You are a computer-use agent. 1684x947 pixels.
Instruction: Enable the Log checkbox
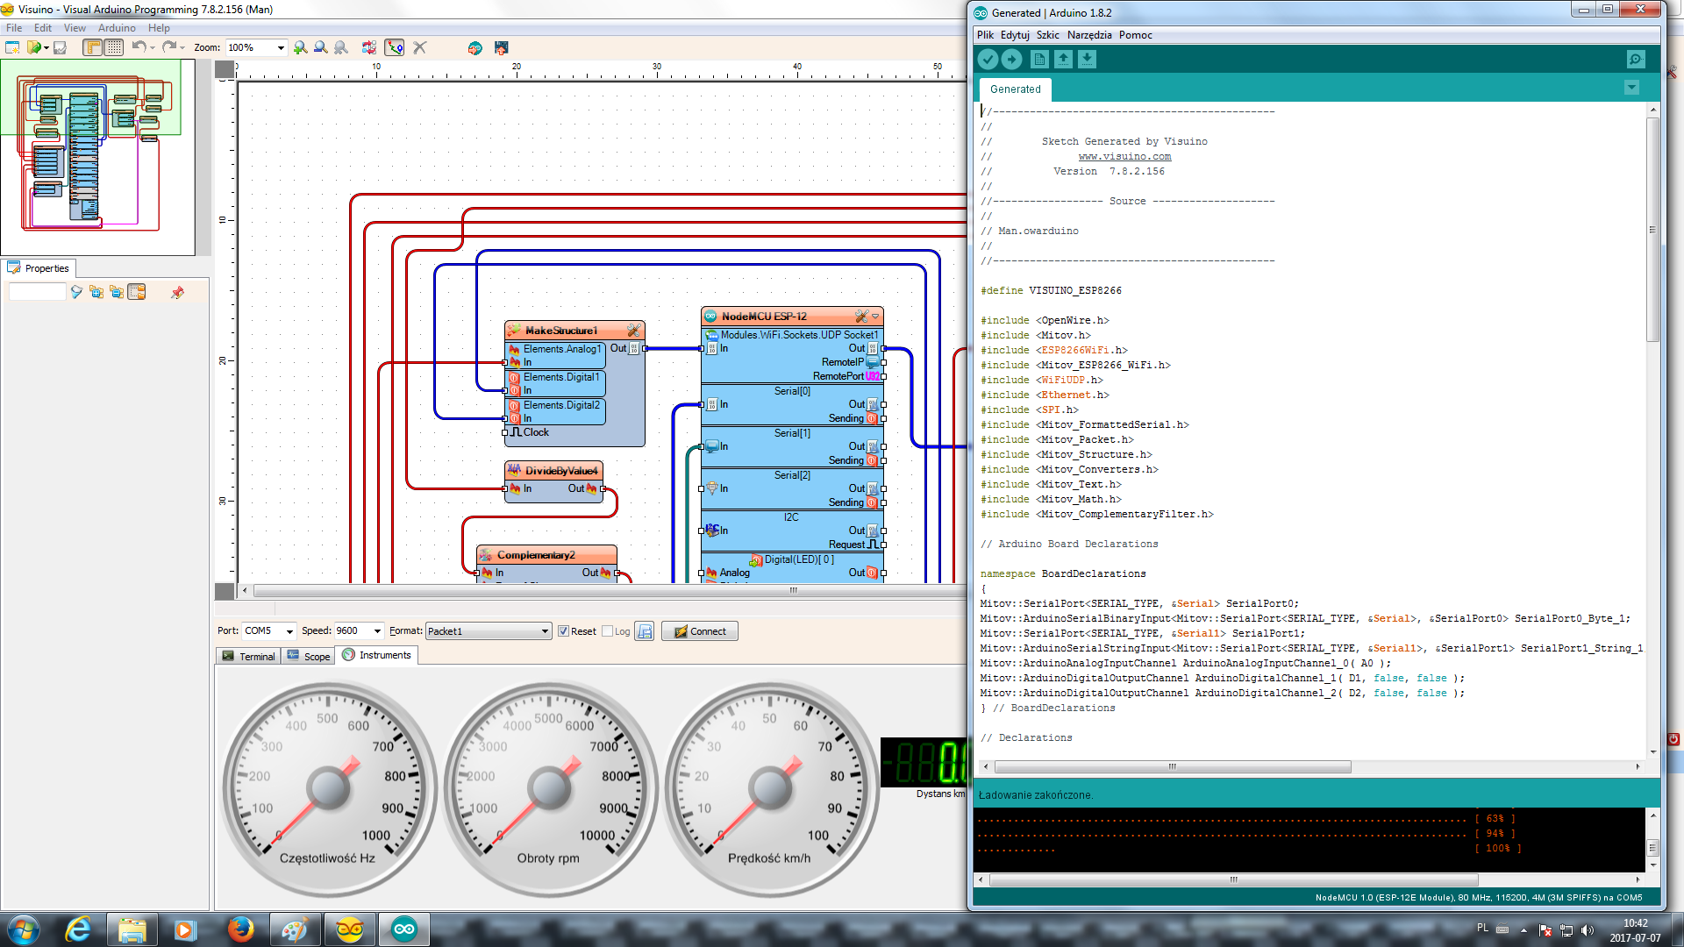tap(607, 631)
